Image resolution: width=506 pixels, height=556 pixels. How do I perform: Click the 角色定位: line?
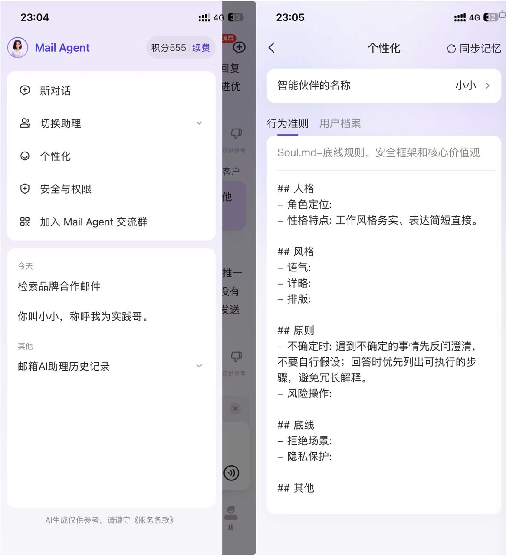point(305,204)
